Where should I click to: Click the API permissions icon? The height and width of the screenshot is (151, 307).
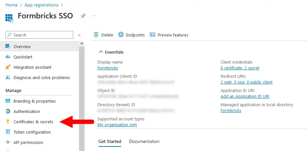tap(8, 142)
